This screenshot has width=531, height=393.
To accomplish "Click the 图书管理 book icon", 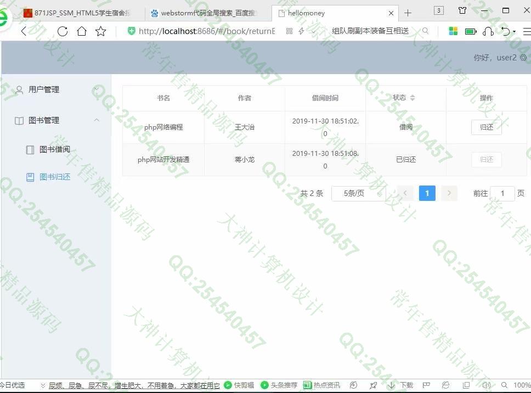I will [19, 121].
